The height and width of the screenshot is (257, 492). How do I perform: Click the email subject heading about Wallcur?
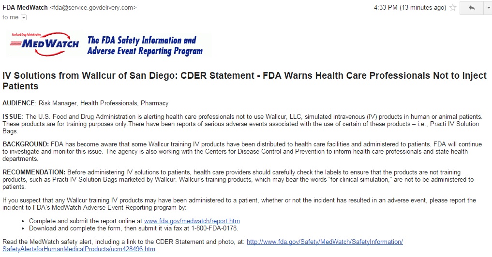(244, 81)
